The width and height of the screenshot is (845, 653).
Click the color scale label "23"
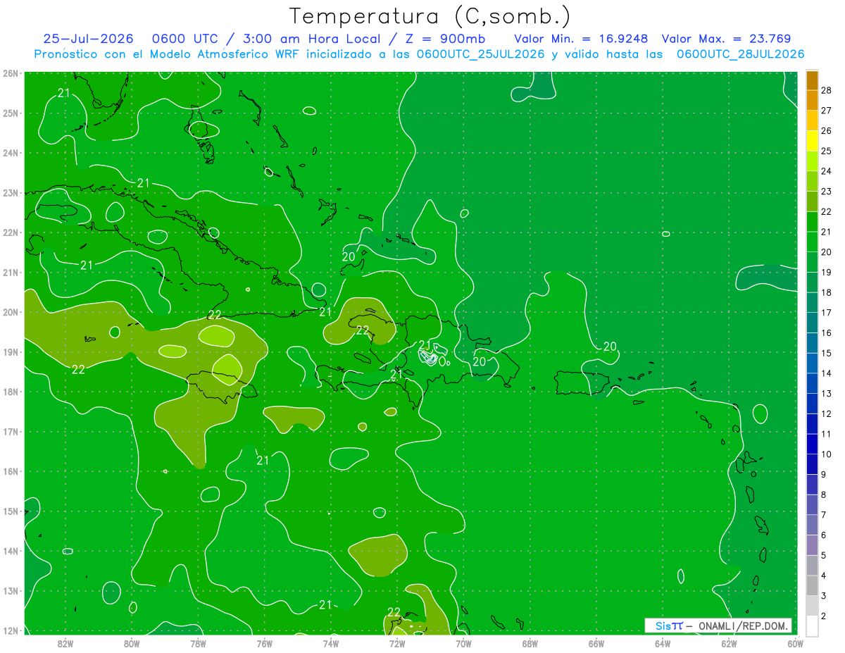[827, 192]
